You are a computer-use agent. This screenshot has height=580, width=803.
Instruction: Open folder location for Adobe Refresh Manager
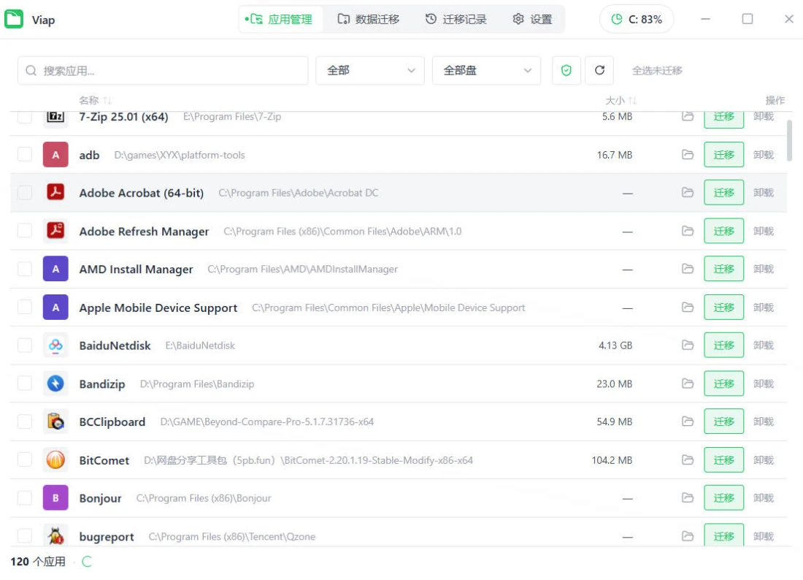click(687, 231)
